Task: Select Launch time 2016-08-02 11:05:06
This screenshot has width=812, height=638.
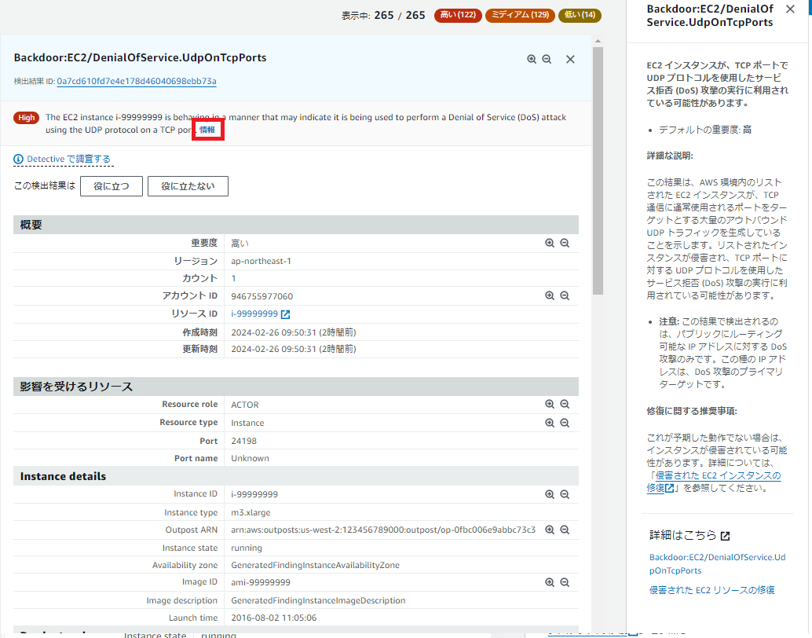Action: point(274,618)
